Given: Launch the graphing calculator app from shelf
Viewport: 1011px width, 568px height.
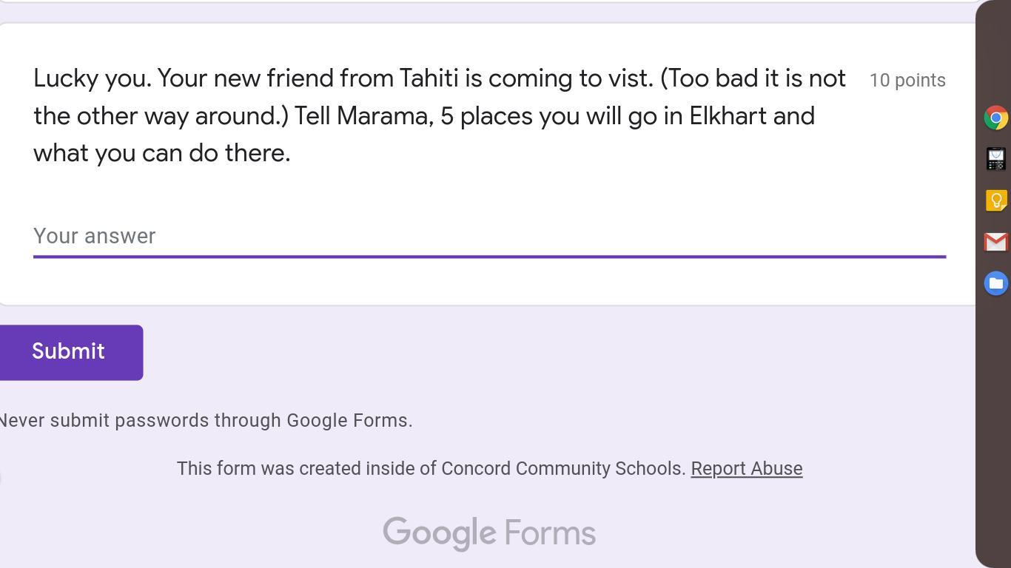Looking at the screenshot, I should [x=995, y=159].
